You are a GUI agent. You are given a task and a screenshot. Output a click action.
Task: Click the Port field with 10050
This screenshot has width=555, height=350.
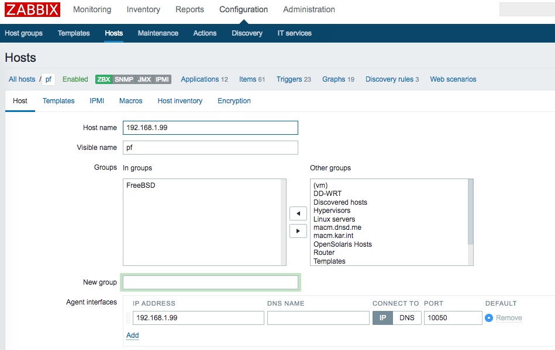(453, 318)
